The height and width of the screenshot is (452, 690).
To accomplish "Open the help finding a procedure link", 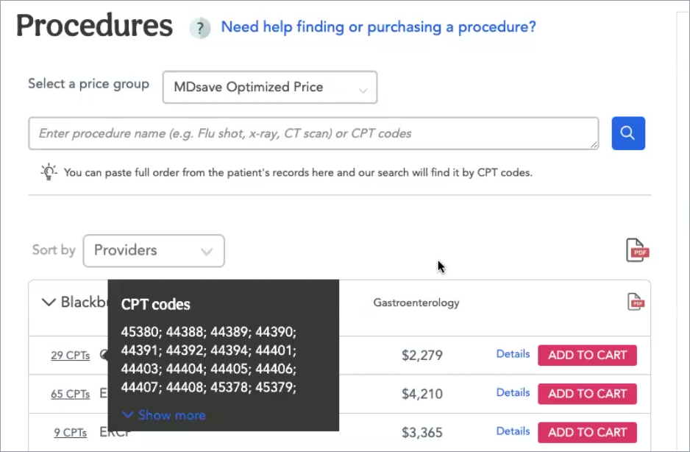I will (x=378, y=27).
